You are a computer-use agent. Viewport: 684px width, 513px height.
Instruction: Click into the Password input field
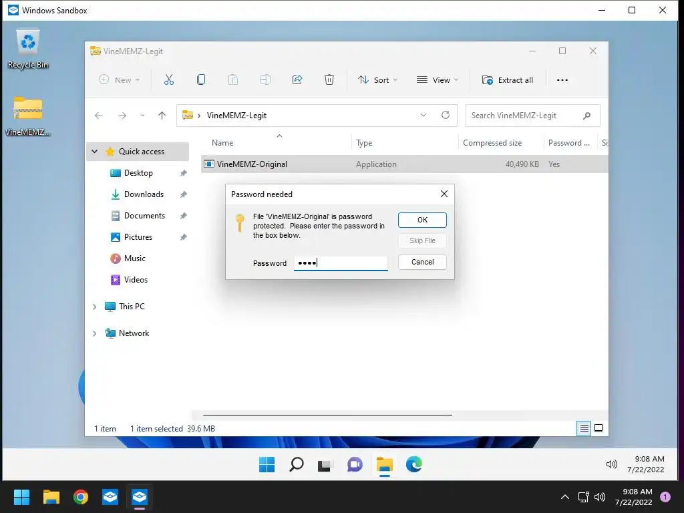pos(341,263)
